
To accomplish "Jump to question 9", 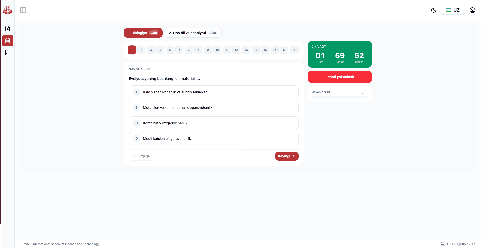I will tap(208, 50).
